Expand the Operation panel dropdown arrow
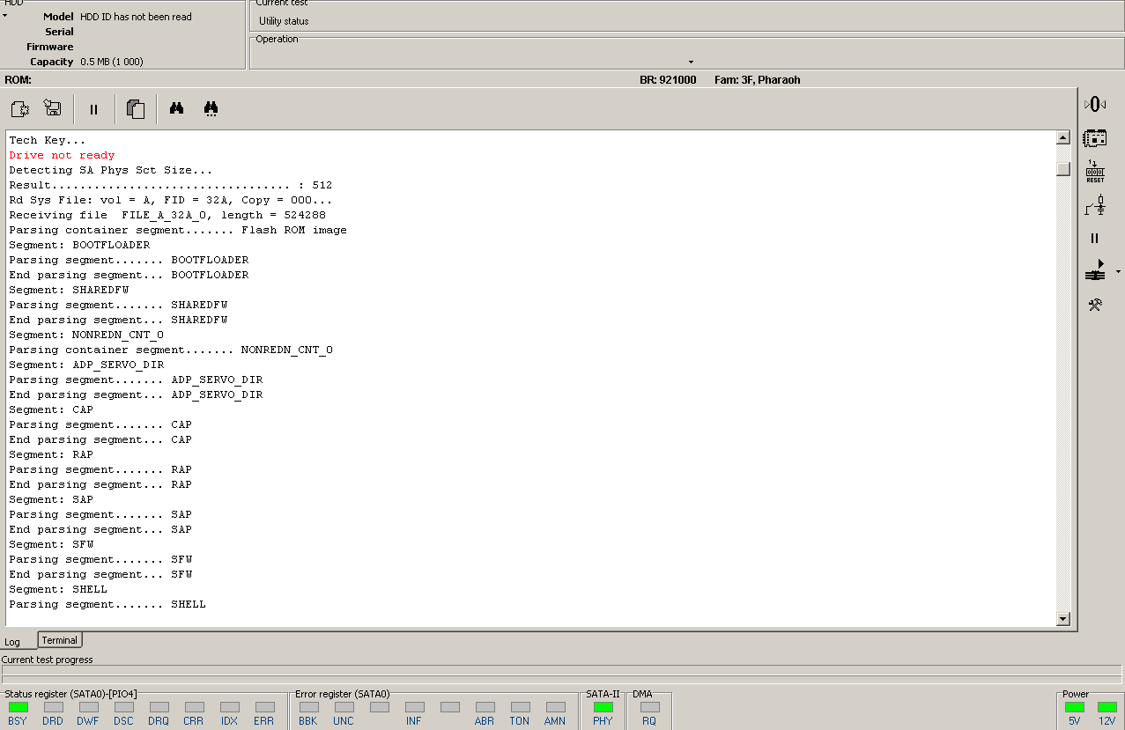 pyautogui.click(x=691, y=62)
